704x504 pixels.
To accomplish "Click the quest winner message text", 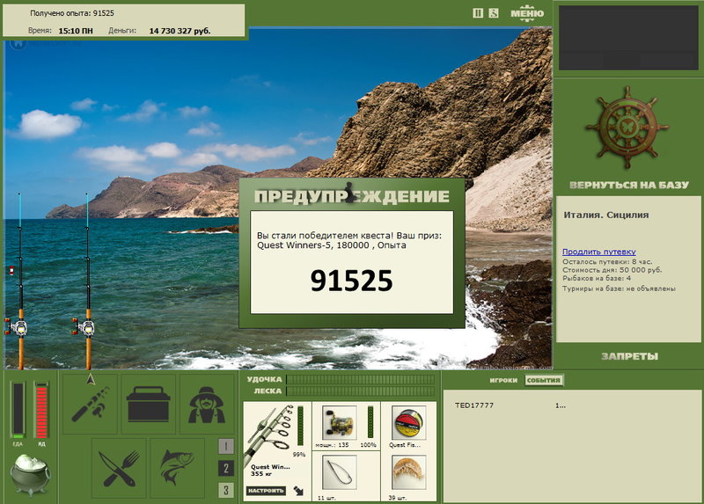I will point(349,240).
